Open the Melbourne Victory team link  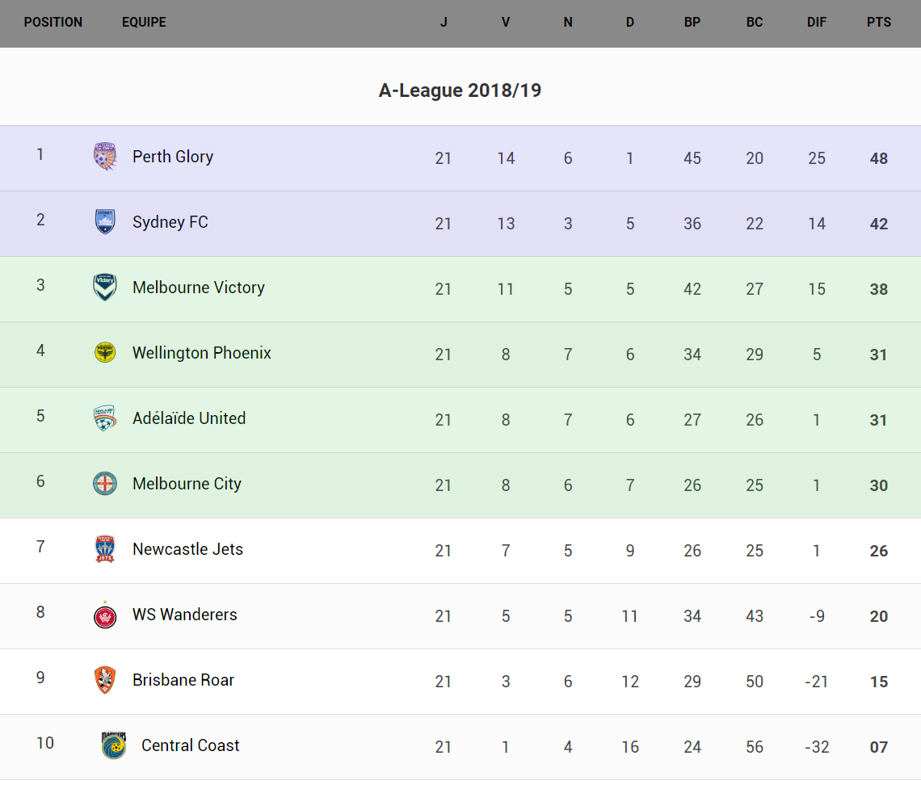[x=199, y=288]
